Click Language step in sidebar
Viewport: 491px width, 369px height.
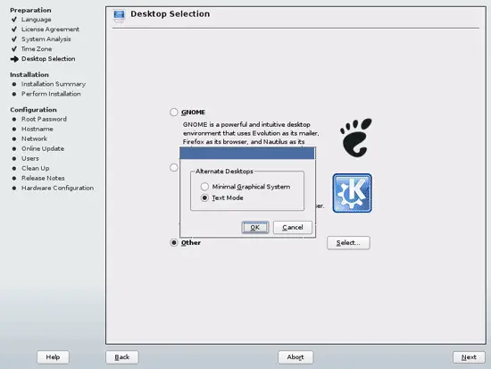pos(37,20)
